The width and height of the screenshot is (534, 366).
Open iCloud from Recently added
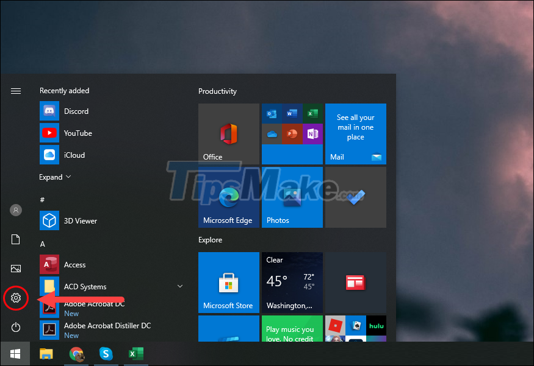(62, 155)
